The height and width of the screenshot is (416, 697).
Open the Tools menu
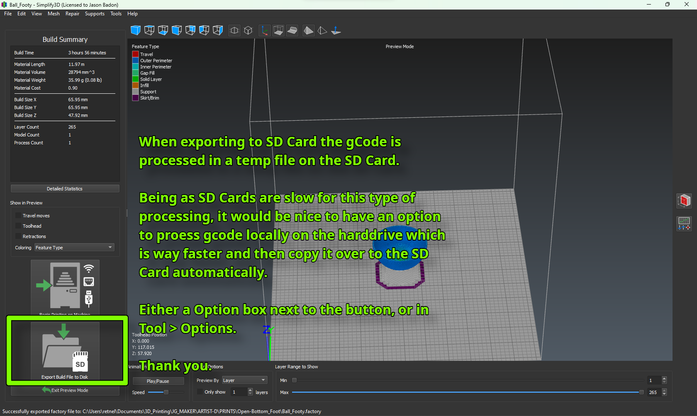click(116, 14)
